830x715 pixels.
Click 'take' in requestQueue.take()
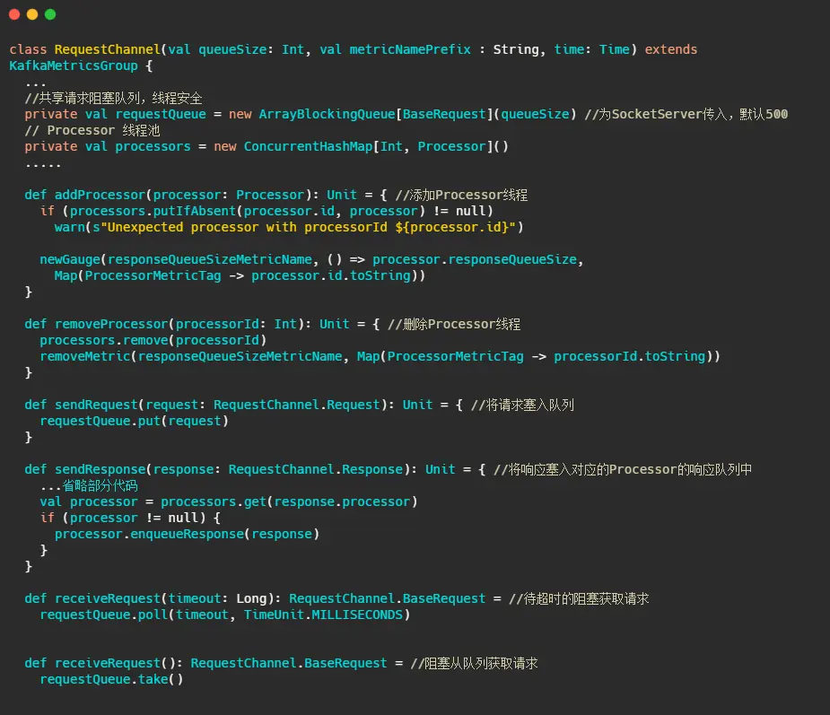coord(153,679)
